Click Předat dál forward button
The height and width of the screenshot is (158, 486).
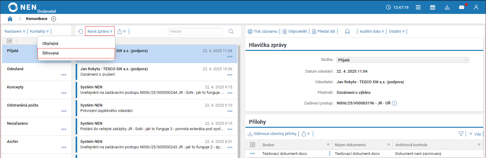coord(323,31)
